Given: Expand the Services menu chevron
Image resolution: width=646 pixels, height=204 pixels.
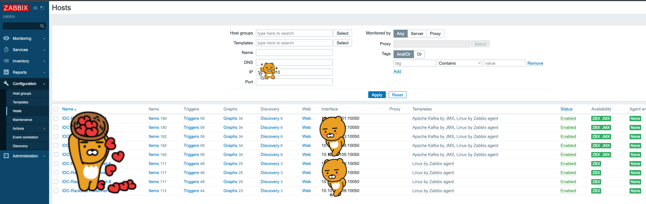Looking at the screenshot, I should pyautogui.click(x=44, y=50).
